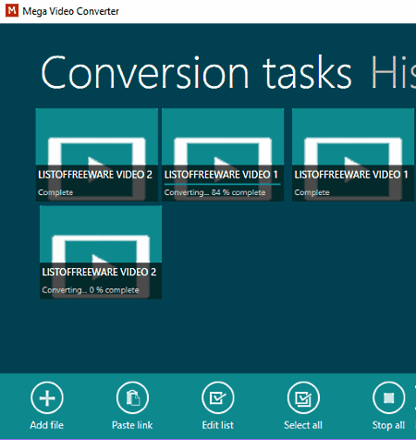The width and height of the screenshot is (416, 440).
Task: Switch to the History tab
Action: click(394, 73)
